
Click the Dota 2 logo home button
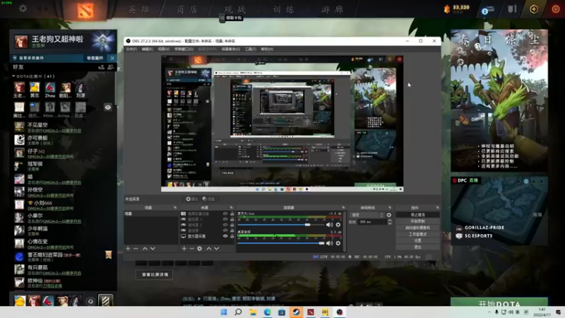85,10
